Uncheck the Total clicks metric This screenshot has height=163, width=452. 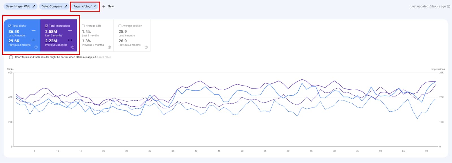click(x=10, y=25)
